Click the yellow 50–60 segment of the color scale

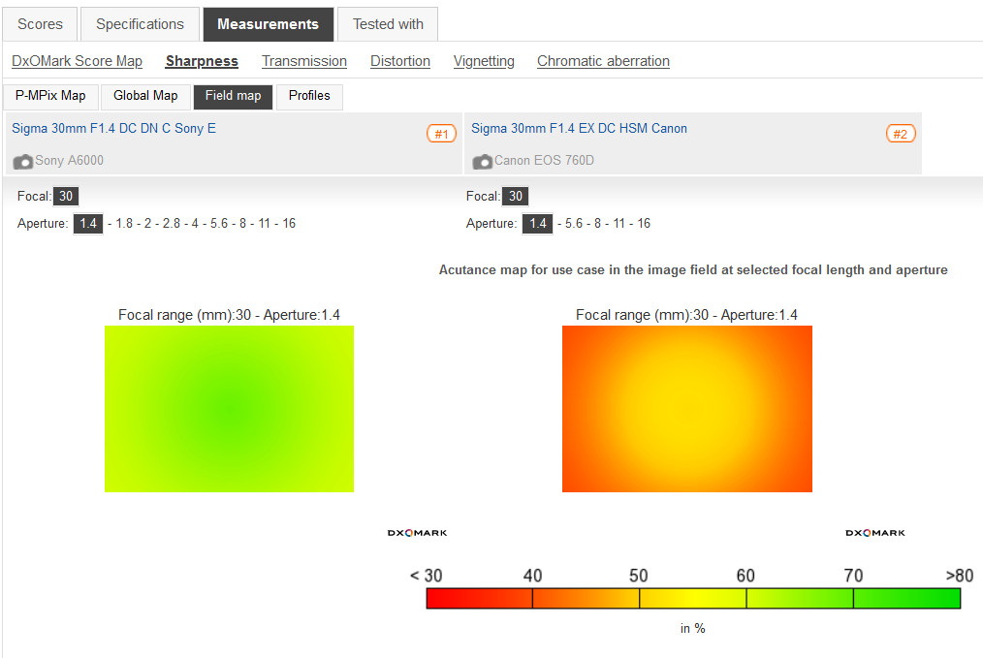tap(693, 599)
